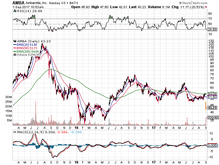
Task: Click the StockCharts.com copyright label
Action: pos(193,3)
